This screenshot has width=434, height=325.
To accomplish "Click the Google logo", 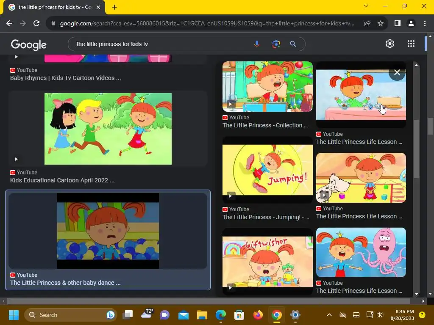I will (28, 44).
